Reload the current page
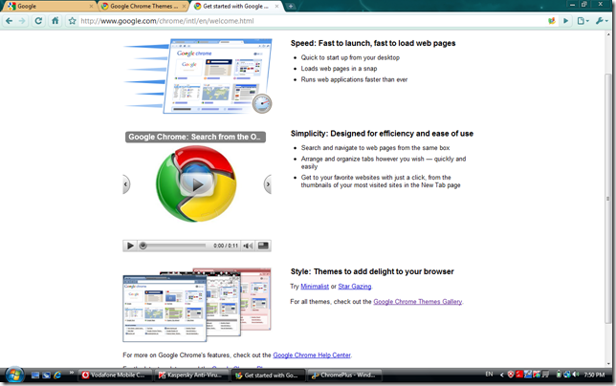This screenshot has width=616, height=386. coord(38,21)
